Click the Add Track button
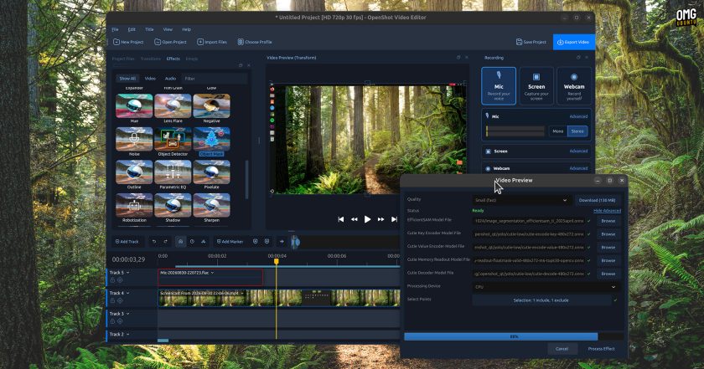This screenshot has width=704, height=369. (127, 242)
